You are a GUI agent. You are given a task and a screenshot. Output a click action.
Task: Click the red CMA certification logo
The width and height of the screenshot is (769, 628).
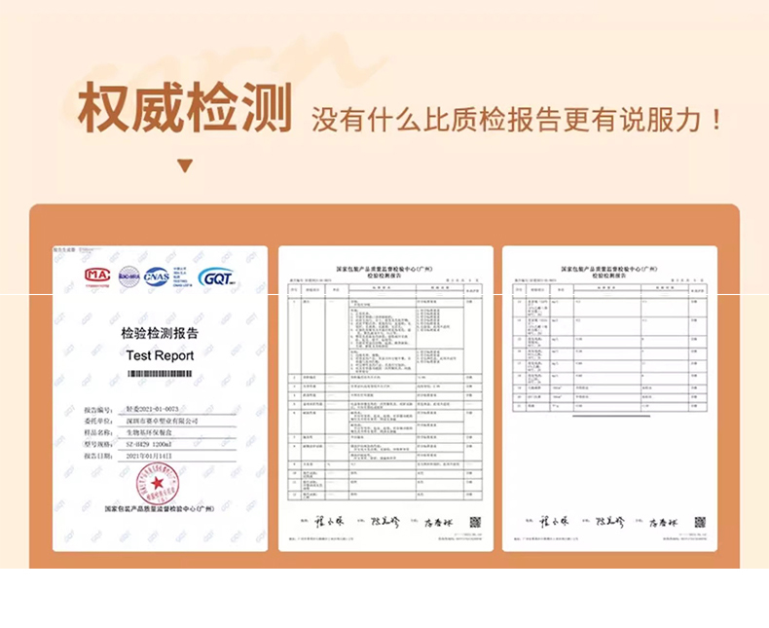click(97, 276)
